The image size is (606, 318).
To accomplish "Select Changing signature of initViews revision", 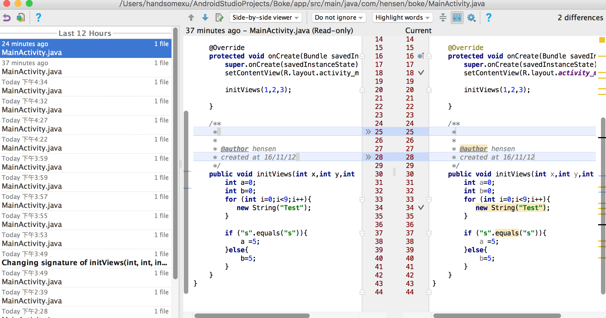I will (x=85, y=258).
